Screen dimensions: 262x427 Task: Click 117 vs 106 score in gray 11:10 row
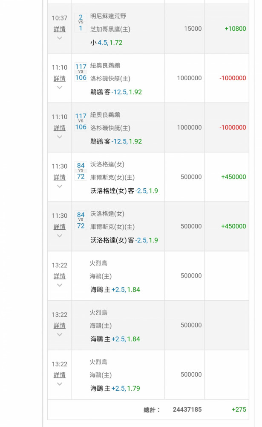pos(81,122)
